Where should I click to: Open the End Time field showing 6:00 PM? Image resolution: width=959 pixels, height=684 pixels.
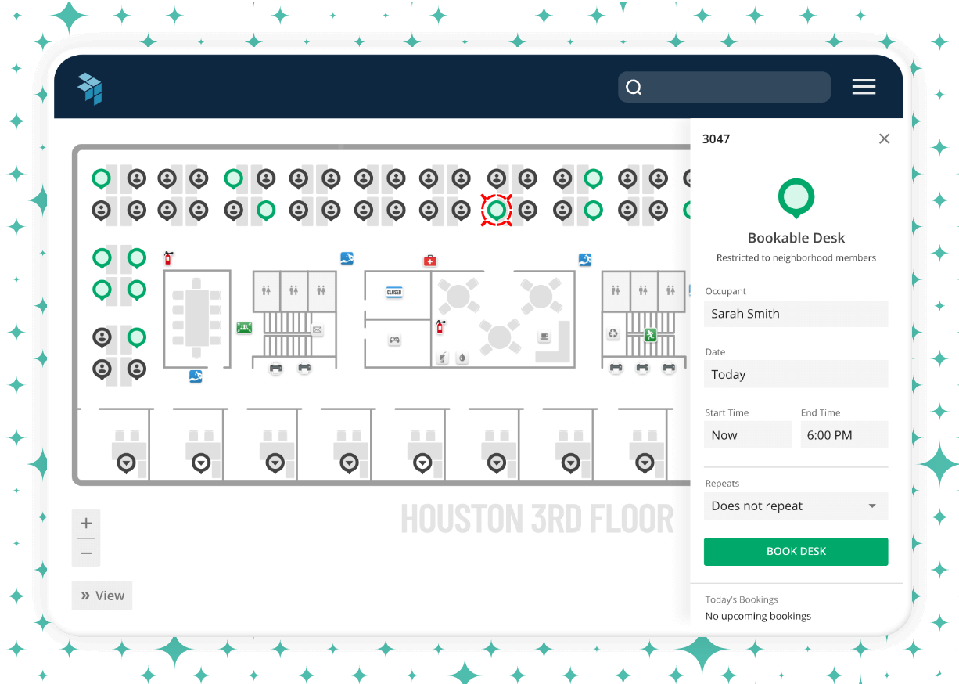[845, 435]
